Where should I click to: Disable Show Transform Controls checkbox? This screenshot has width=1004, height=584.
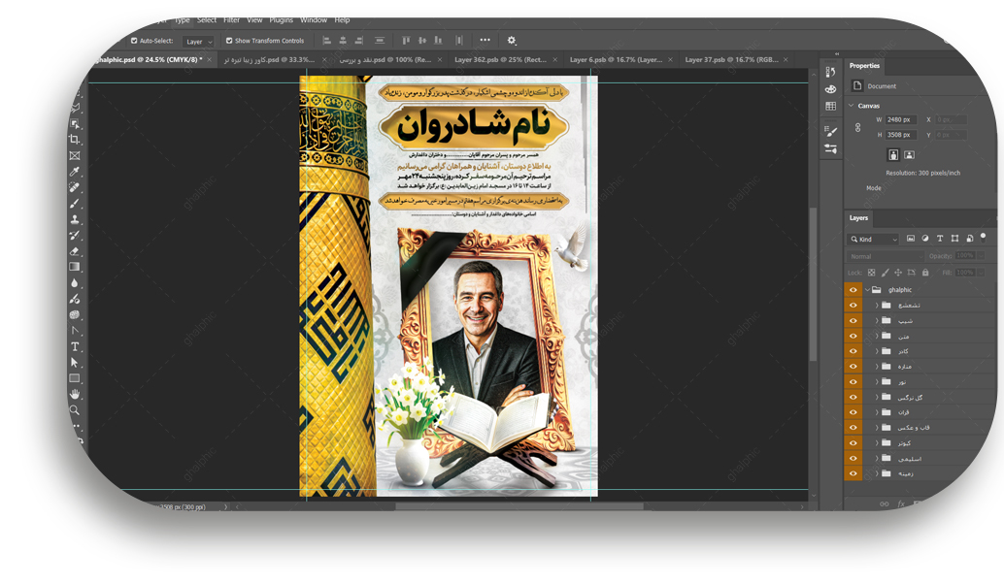(x=229, y=41)
